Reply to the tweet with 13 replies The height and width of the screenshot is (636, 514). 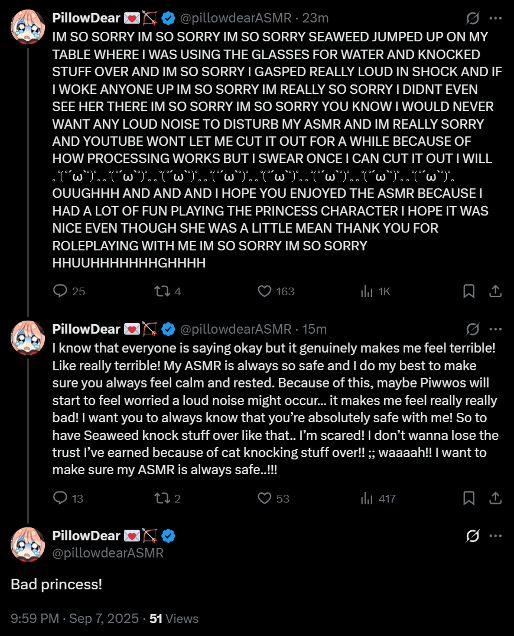(61, 498)
